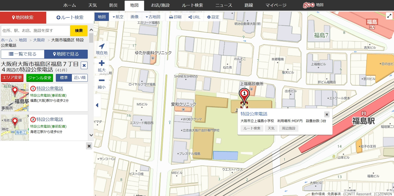Switch to the ルート検索 sidebar tab
This screenshot has height=196, width=394.
(70, 18)
